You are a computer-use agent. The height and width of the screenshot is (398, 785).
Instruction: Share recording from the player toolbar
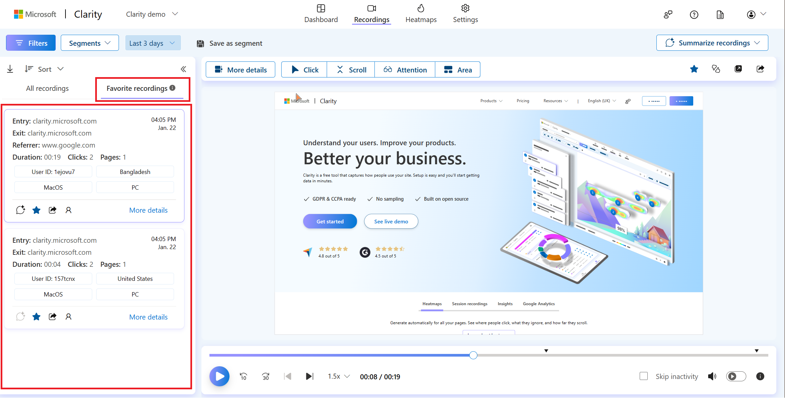[x=760, y=69]
